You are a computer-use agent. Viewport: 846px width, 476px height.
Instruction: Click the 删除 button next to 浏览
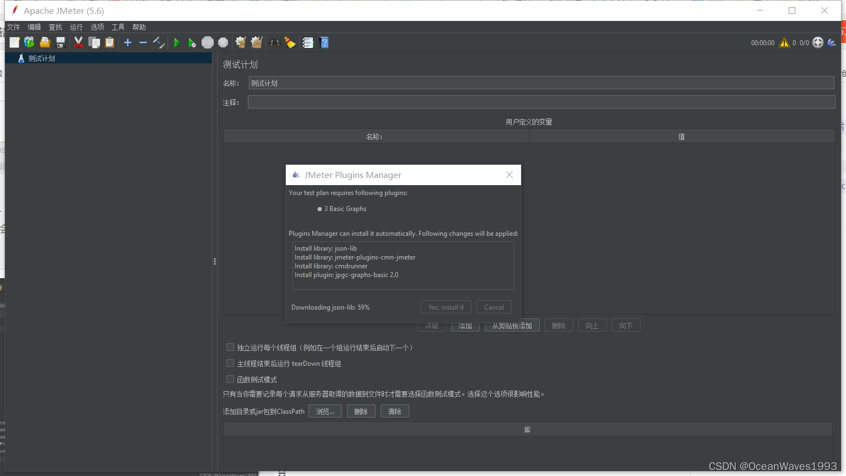pos(361,412)
